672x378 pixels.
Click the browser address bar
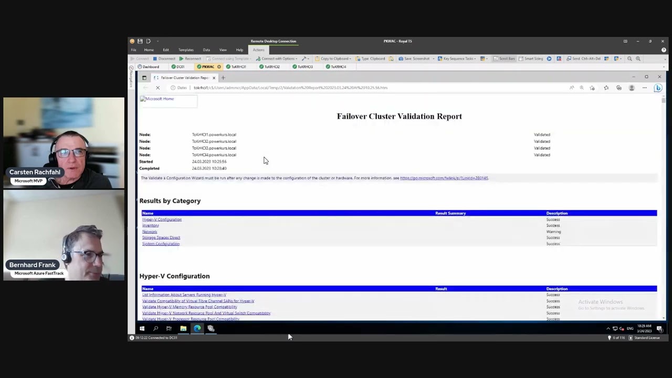[367, 88]
